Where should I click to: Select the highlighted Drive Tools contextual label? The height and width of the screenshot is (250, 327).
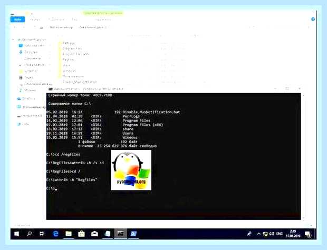coord(103,13)
